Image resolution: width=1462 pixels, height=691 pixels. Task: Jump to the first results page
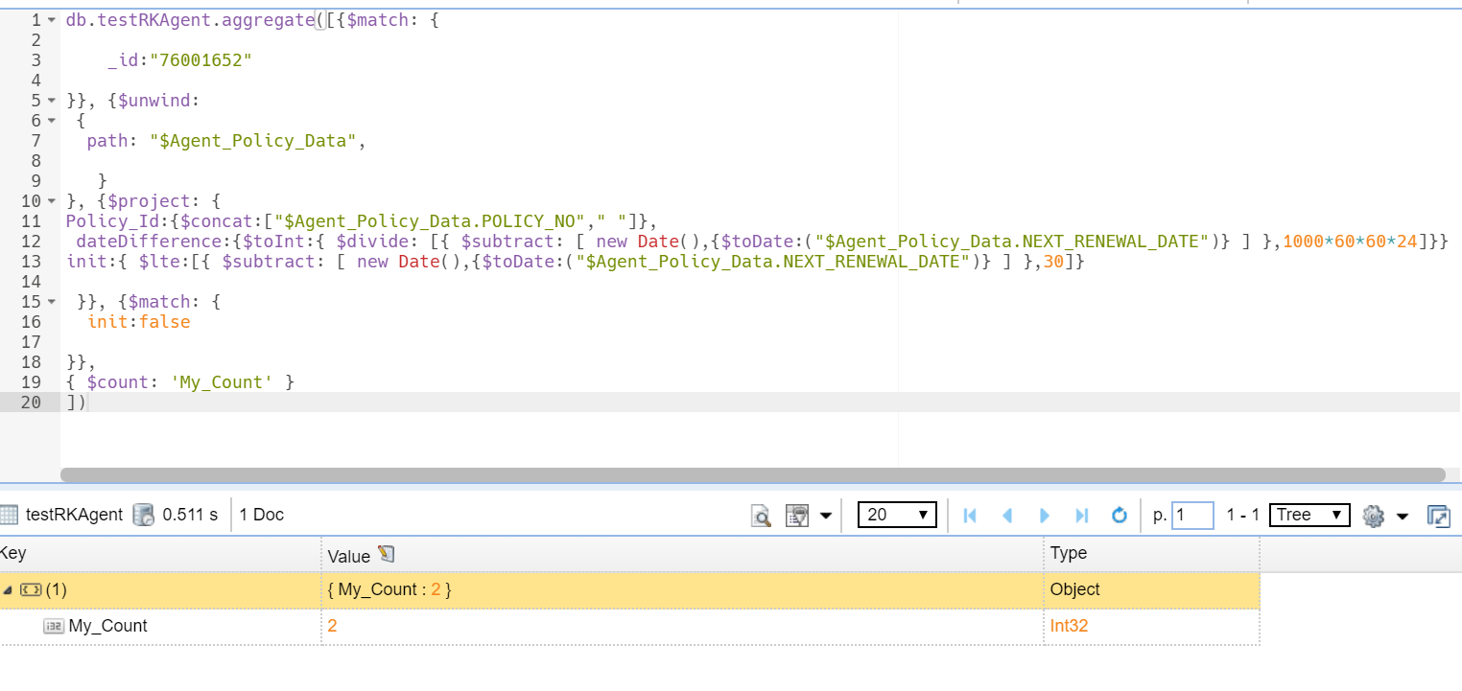[x=969, y=515]
